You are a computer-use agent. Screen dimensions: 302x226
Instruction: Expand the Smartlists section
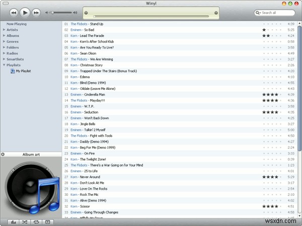4,59
